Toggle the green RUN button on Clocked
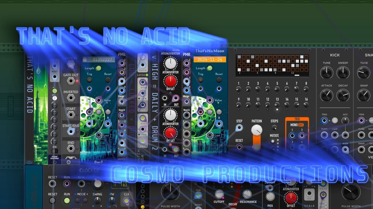The image size is (373, 209). (x=67, y=201)
